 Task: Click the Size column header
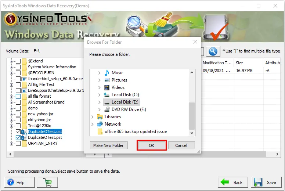coord(248,63)
